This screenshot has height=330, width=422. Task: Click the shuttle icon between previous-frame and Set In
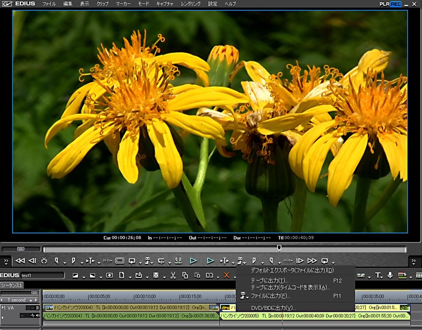(44, 261)
